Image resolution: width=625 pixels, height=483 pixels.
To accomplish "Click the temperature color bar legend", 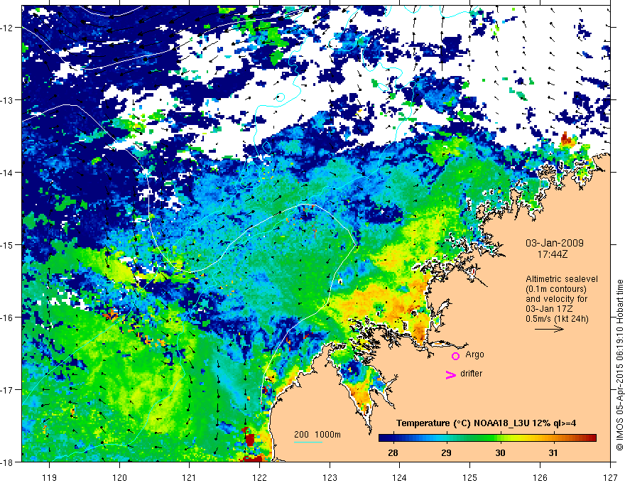I will click(x=487, y=438).
